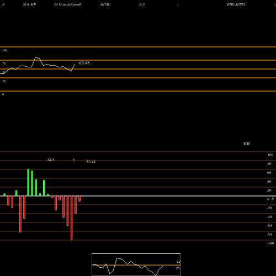
Task: Click the peak of the RSI line
Action: [x=36, y=57]
